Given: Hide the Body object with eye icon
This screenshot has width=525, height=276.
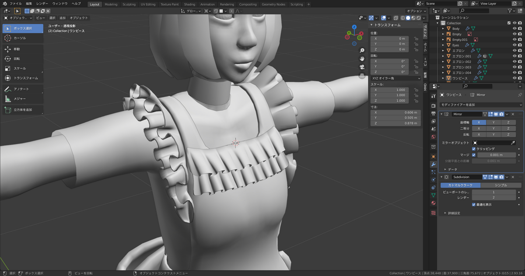Looking at the screenshot, I should pyautogui.click(x=514, y=28).
